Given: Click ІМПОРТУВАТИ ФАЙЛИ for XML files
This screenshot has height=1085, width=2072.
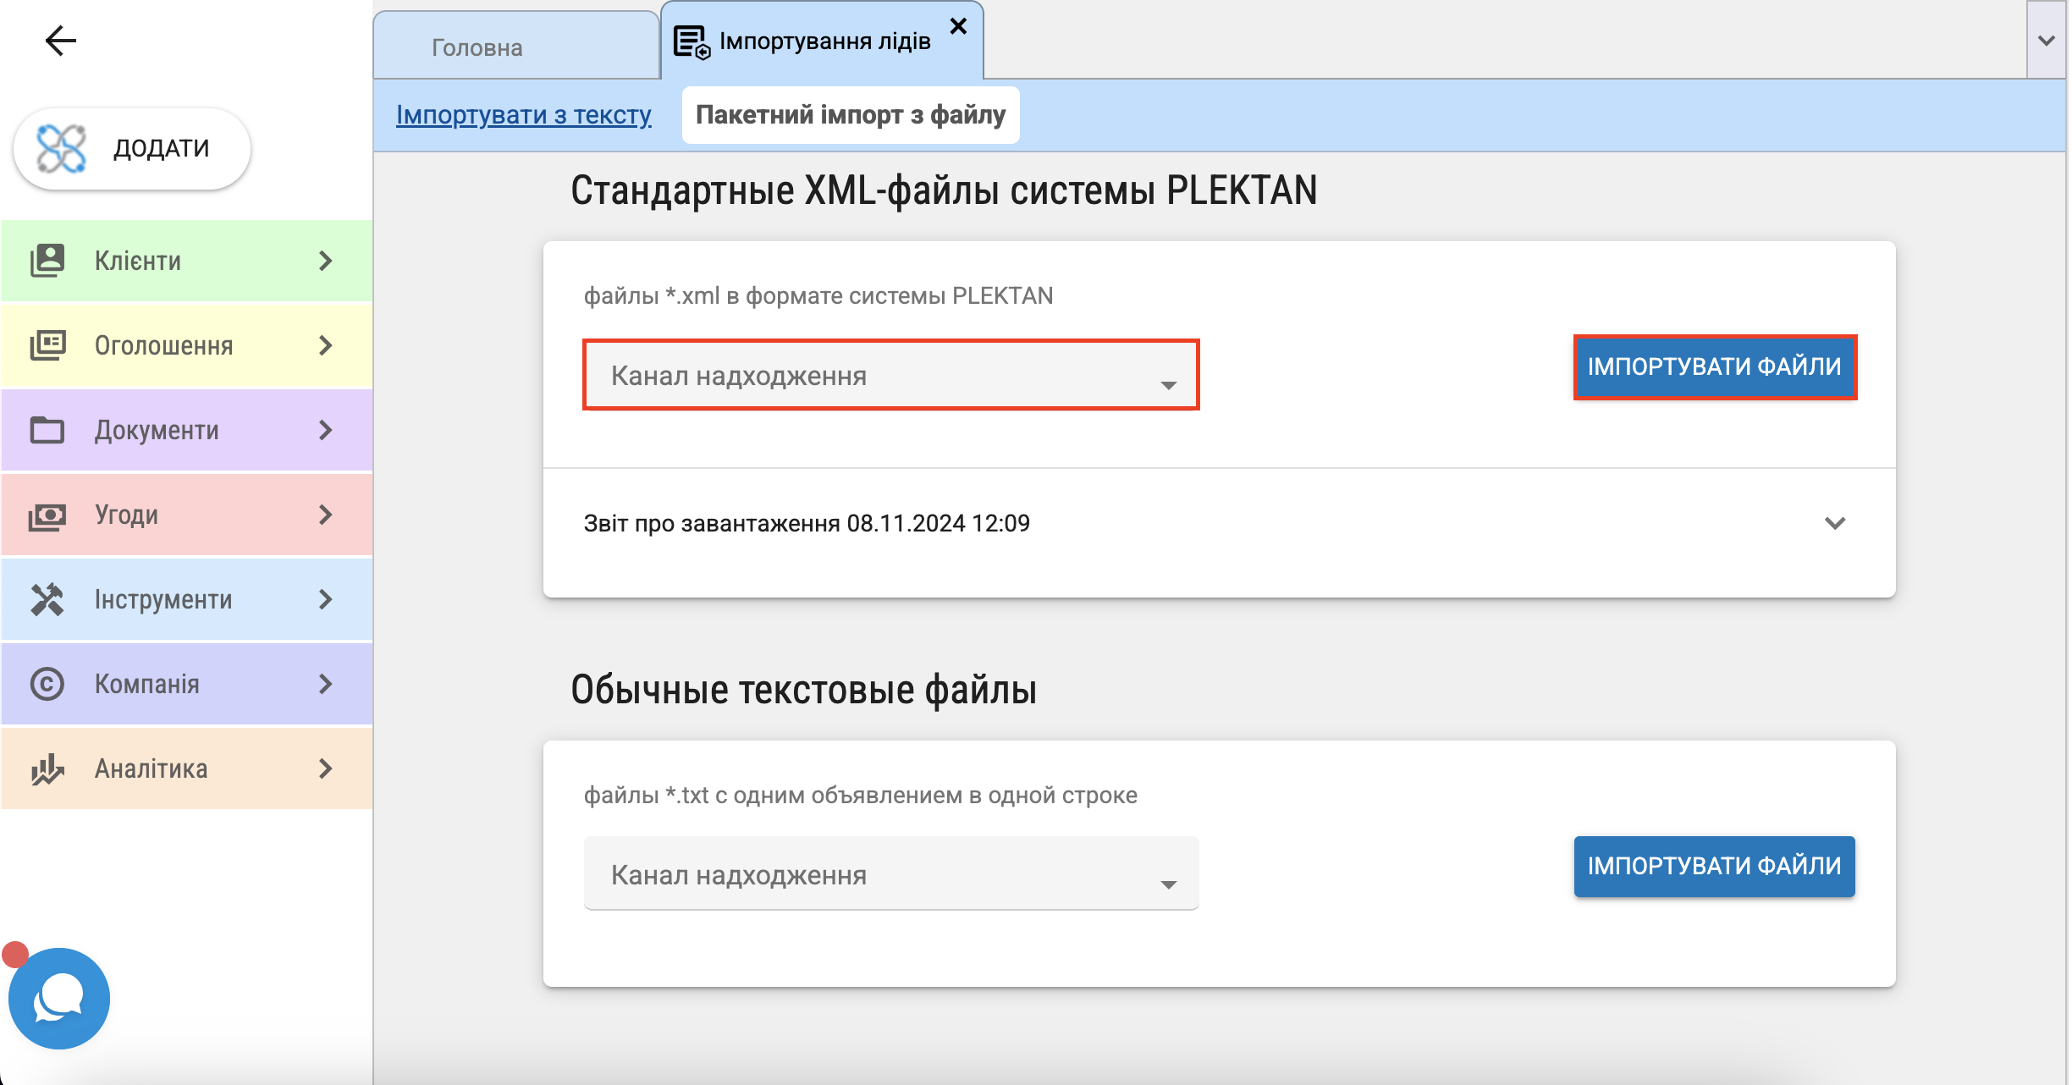Looking at the screenshot, I should coord(1715,366).
